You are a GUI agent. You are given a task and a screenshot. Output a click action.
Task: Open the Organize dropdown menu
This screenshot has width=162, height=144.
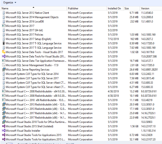tap(10, 2)
